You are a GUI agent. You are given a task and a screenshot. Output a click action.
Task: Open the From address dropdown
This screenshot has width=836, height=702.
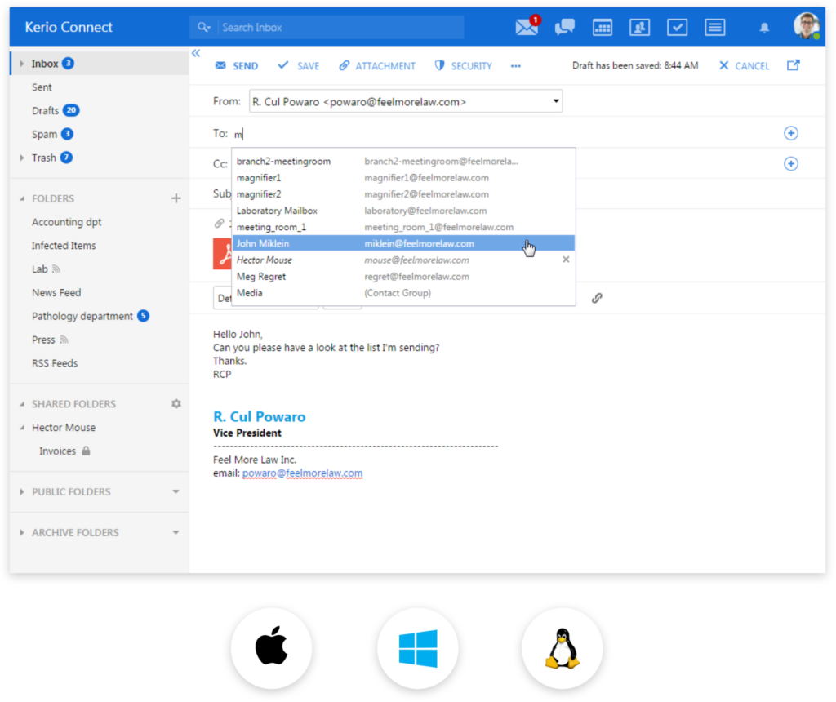(x=556, y=100)
